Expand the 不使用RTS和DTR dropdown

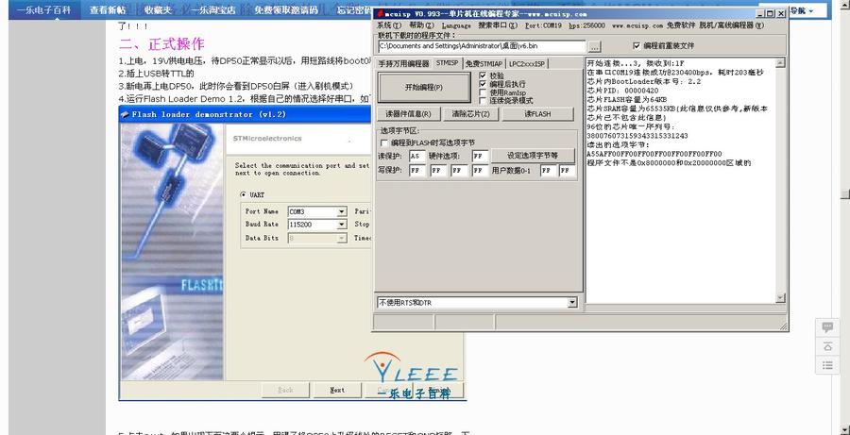[571, 303]
